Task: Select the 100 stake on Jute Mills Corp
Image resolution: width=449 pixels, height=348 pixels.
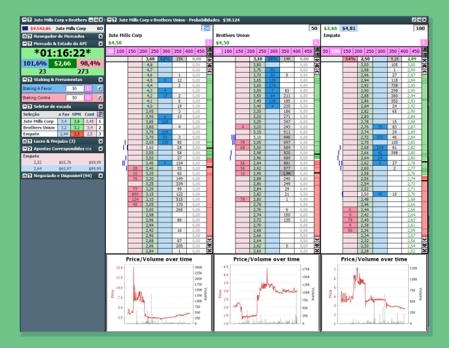Action: point(121,51)
